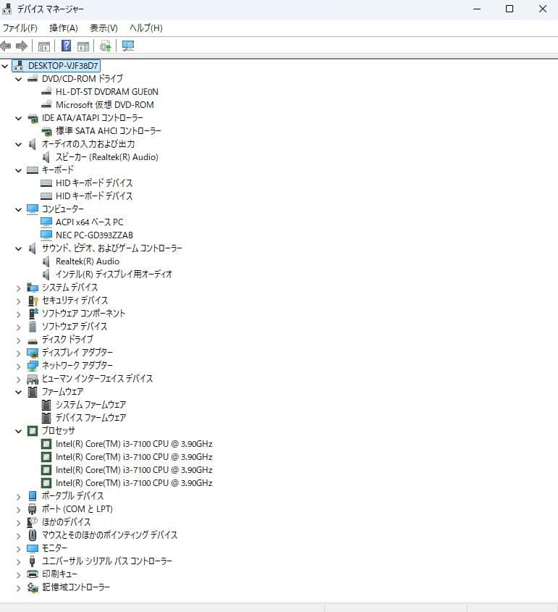Screen dimensions: 558x612
Task: Expand the ユニバーサル シリアル バス コントローラー category
Action: [18, 561]
